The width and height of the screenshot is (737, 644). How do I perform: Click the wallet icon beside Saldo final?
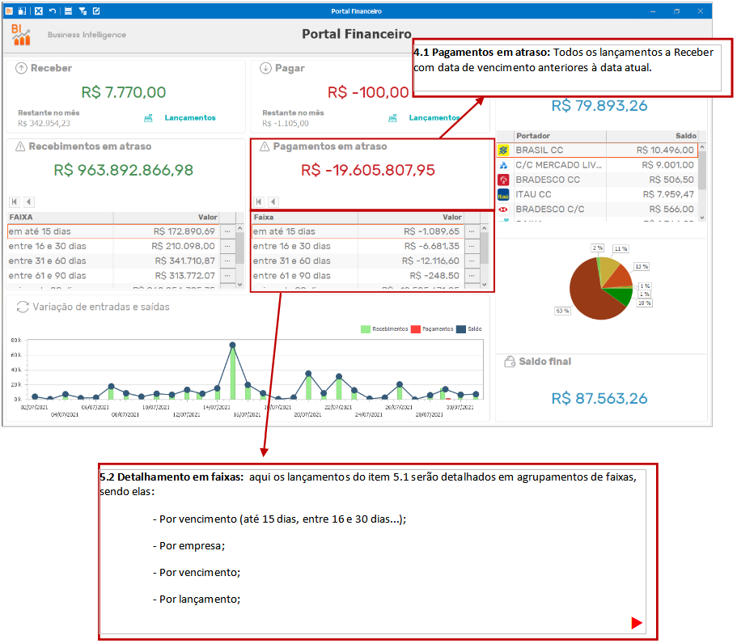(510, 362)
